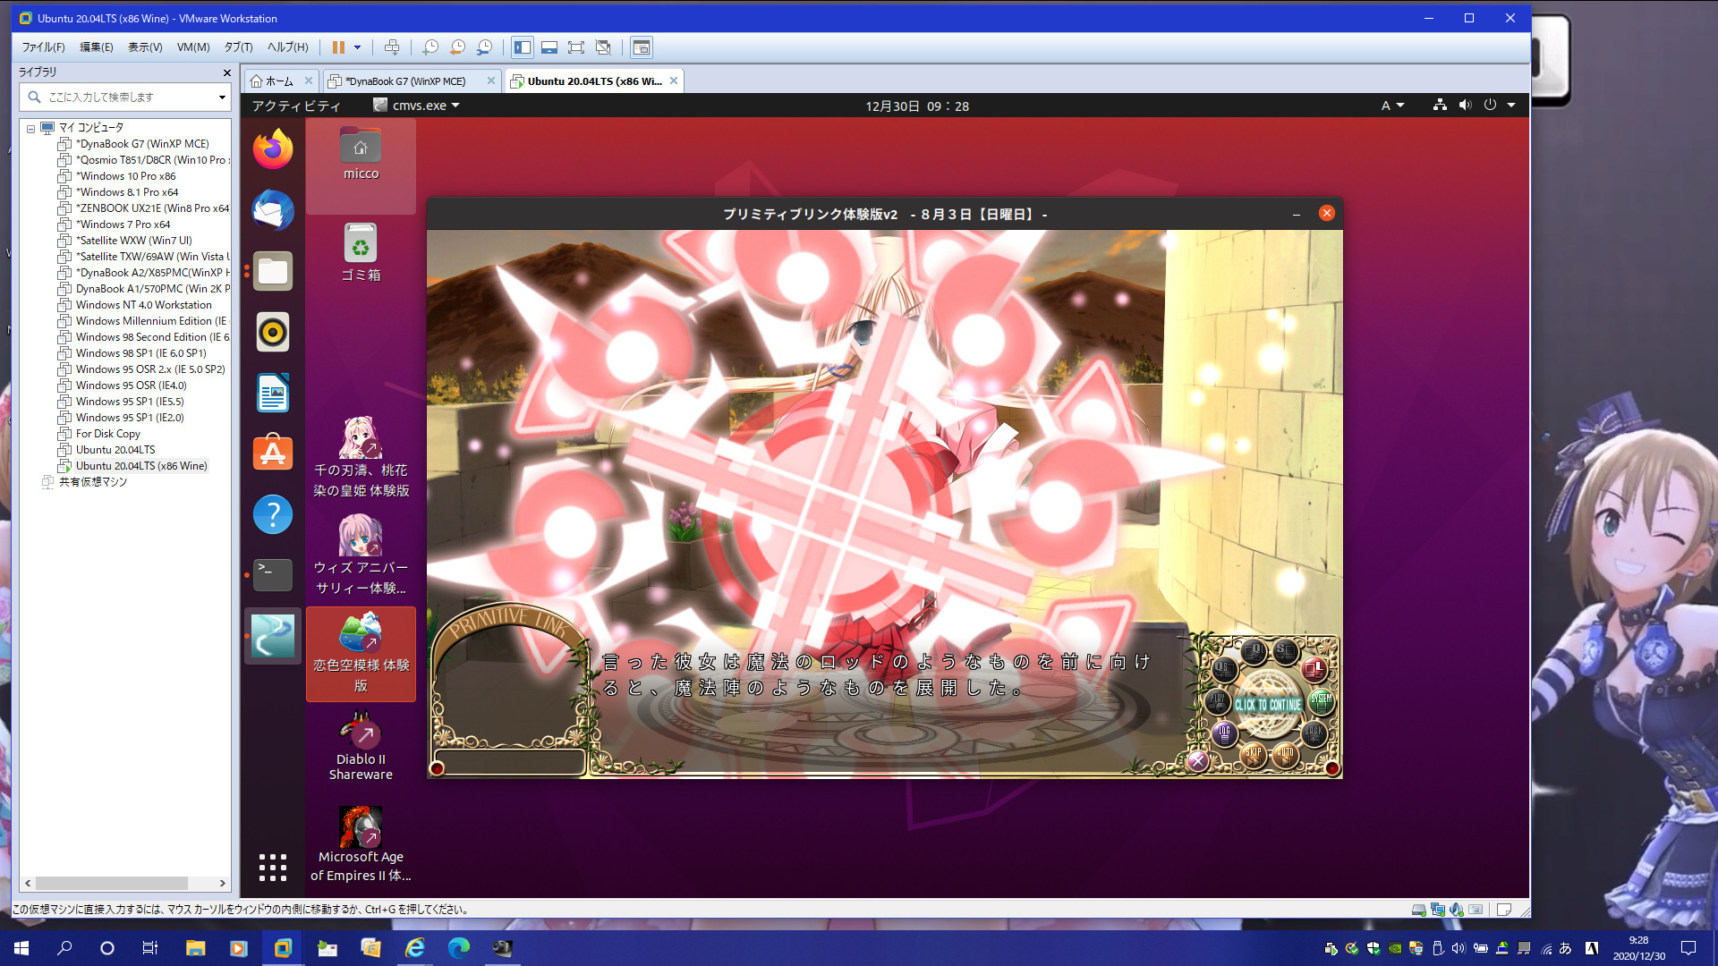Launch Firefox from the Ubuntu dock
The height and width of the screenshot is (966, 1718).
pos(273,148)
